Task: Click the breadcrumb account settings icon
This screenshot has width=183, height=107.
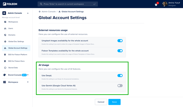Action: pos(60,12)
